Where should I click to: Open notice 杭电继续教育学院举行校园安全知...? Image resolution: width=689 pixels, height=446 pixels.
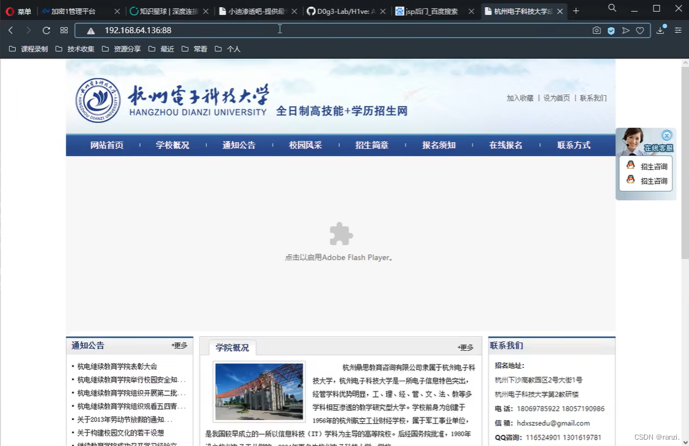tap(131, 379)
